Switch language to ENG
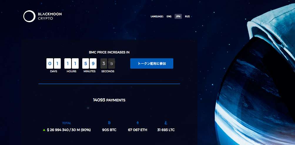This screenshot has width=295, height=145. tap(169, 16)
